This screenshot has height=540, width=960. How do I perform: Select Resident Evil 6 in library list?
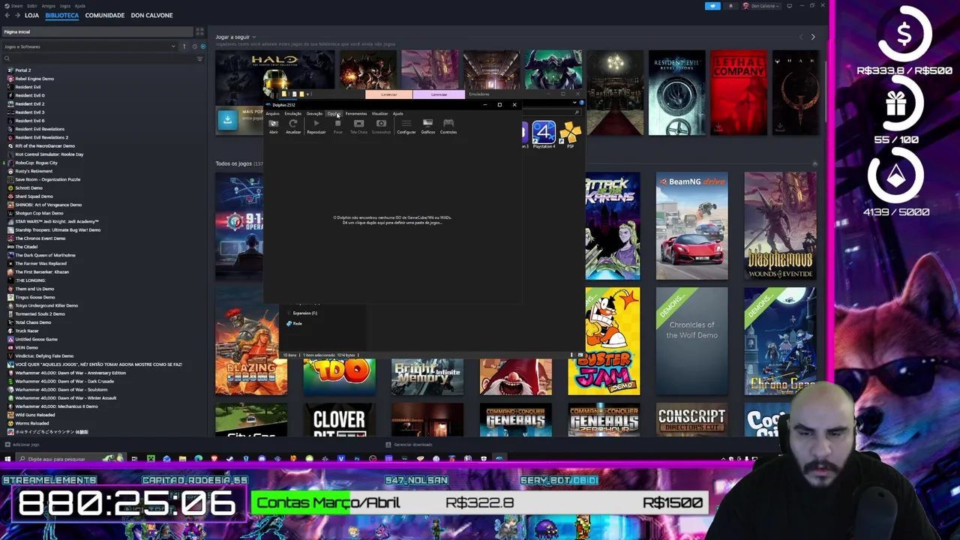point(29,121)
